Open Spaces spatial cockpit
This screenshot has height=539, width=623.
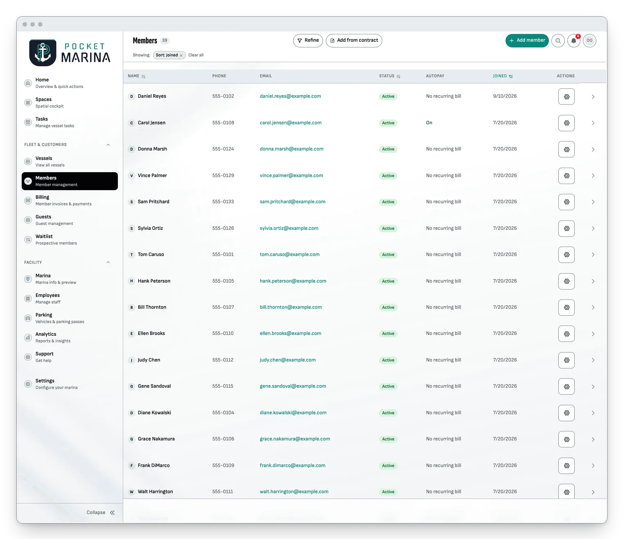pyautogui.click(x=70, y=103)
